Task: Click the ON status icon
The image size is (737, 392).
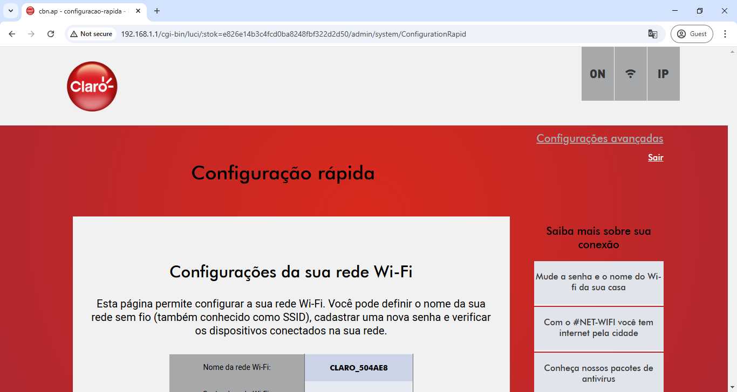Action: [x=597, y=74]
